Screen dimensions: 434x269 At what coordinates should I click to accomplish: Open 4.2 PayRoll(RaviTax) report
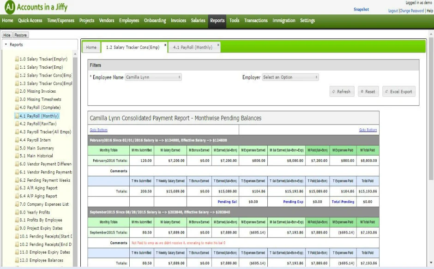point(38,124)
